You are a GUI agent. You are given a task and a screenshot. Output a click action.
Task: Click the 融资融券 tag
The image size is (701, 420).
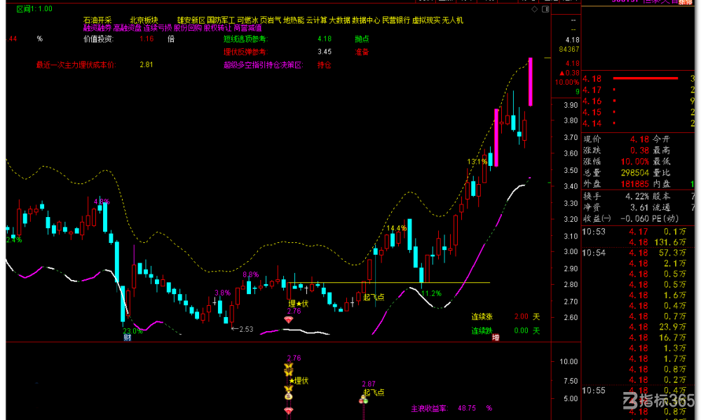(x=97, y=28)
